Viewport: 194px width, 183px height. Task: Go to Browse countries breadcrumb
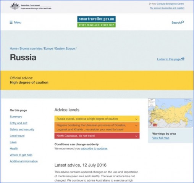coord(31,48)
